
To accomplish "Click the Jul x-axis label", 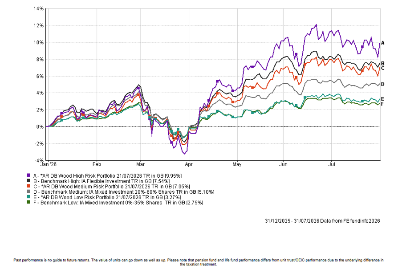I will (x=332, y=164).
